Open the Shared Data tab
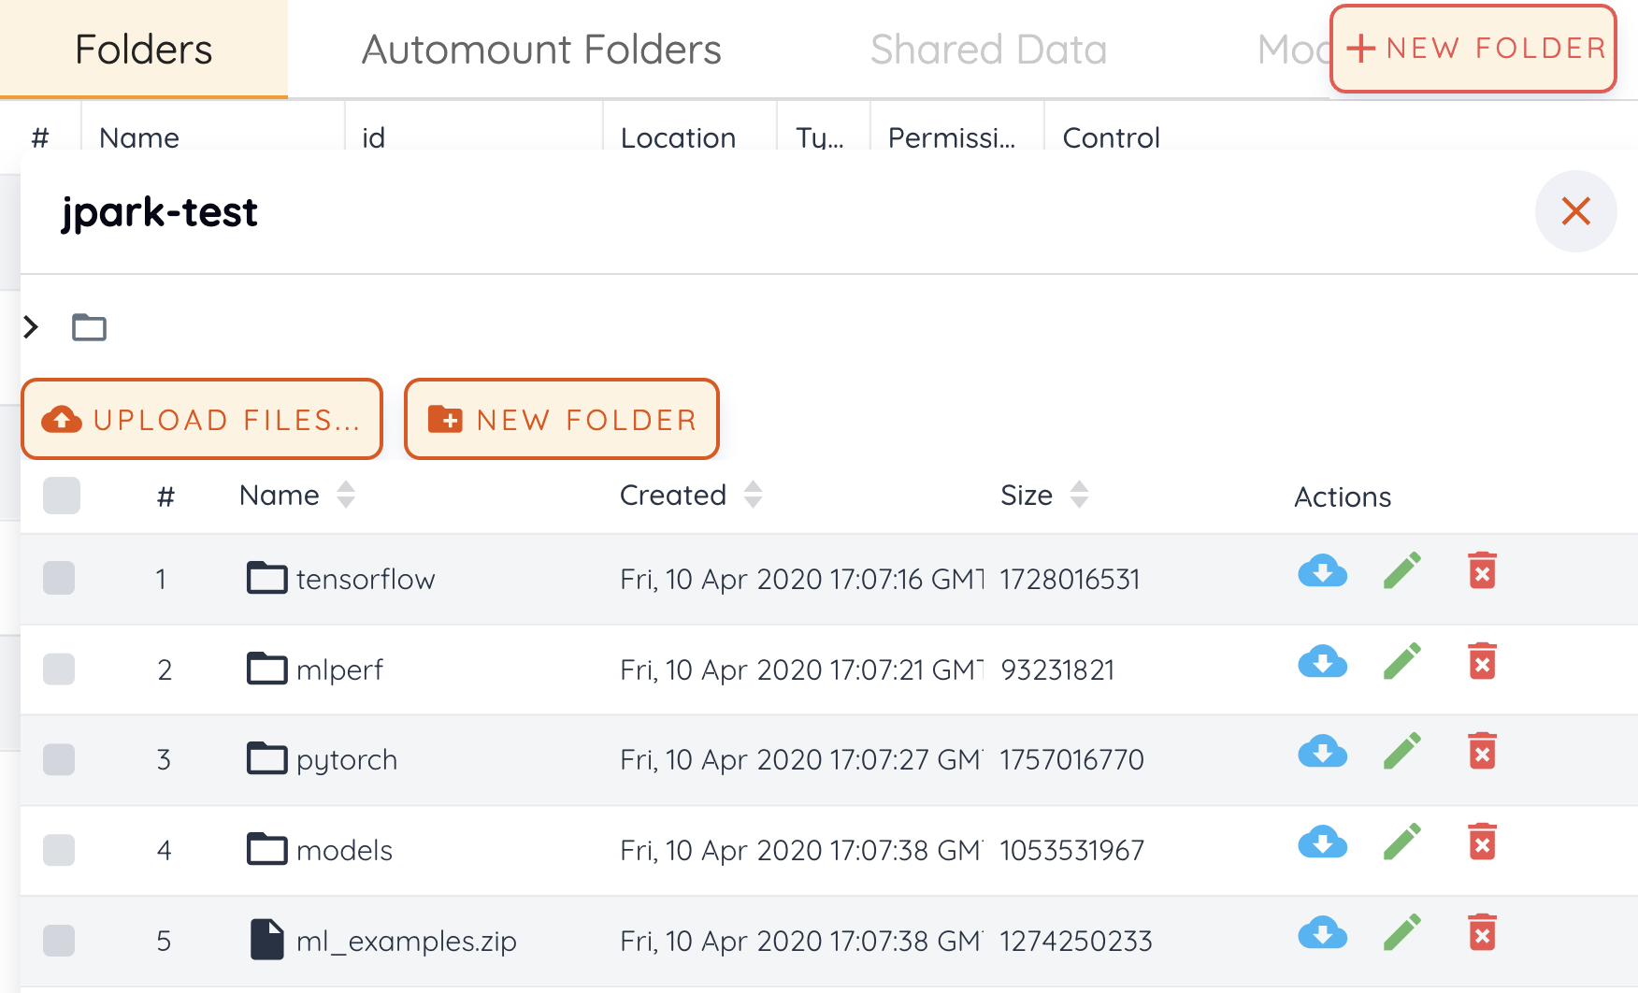1638x993 pixels. [x=988, y=49]
